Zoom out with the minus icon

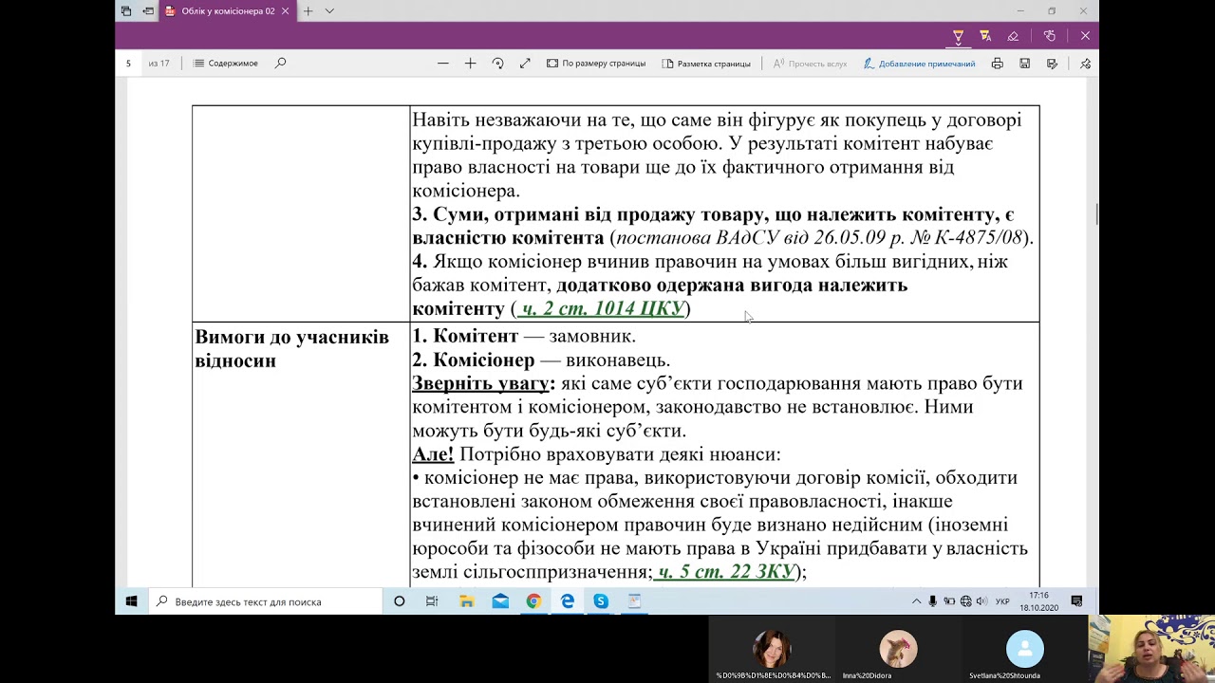pos(442,64)
